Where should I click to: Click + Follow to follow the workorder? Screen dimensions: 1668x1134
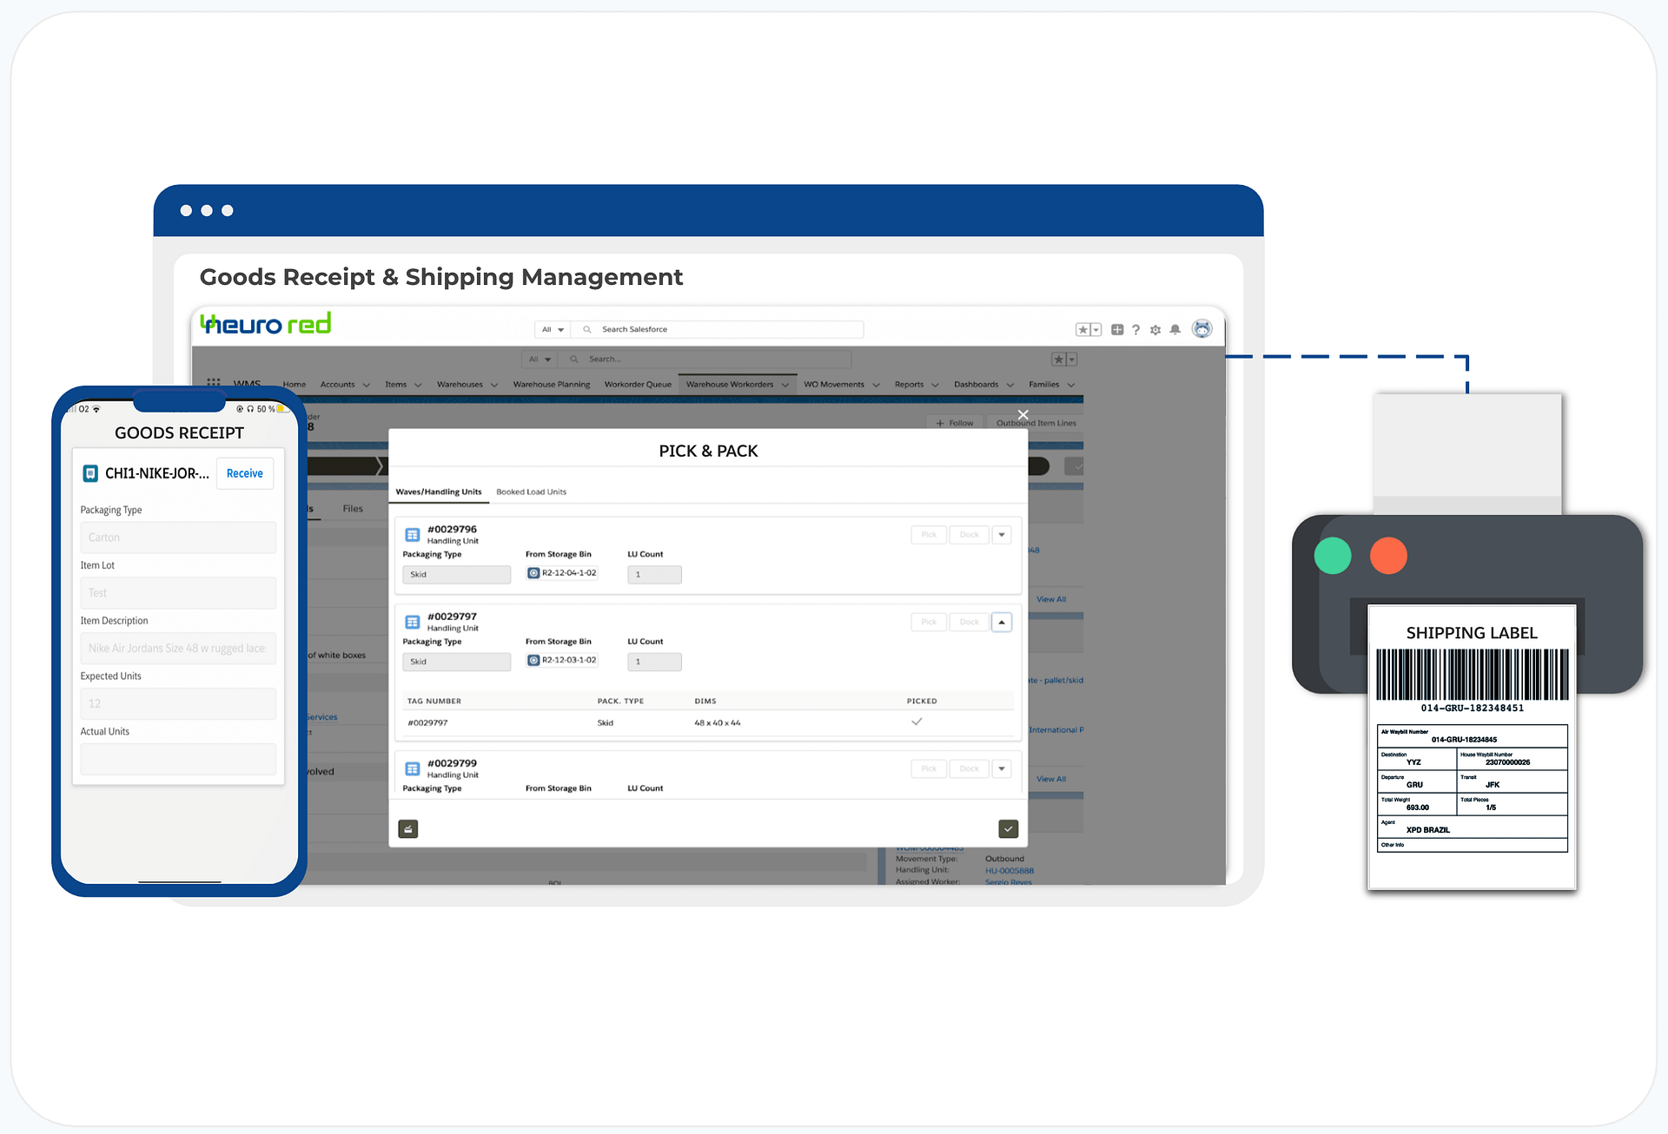click(954, 423)
